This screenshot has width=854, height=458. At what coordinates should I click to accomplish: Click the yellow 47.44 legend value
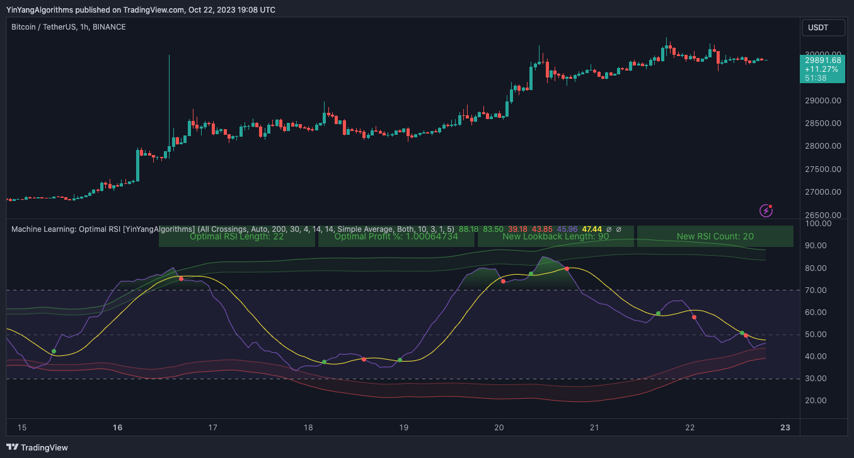pyautogui.click(x=592, y=229)
